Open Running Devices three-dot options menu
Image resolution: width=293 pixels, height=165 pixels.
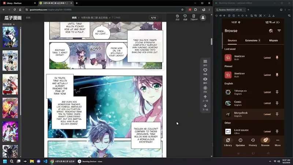pyautogui.click(x=285, y=10)
